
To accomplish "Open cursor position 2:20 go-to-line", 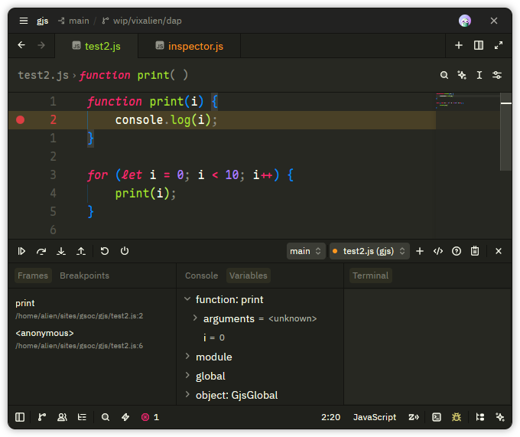I will 330,417.
